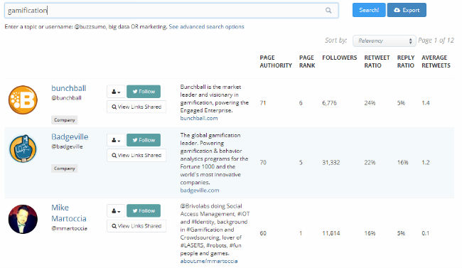Open the bunchball.com website link
The height and width of the screenshot is (268, 462).
[x=199, y=118]
